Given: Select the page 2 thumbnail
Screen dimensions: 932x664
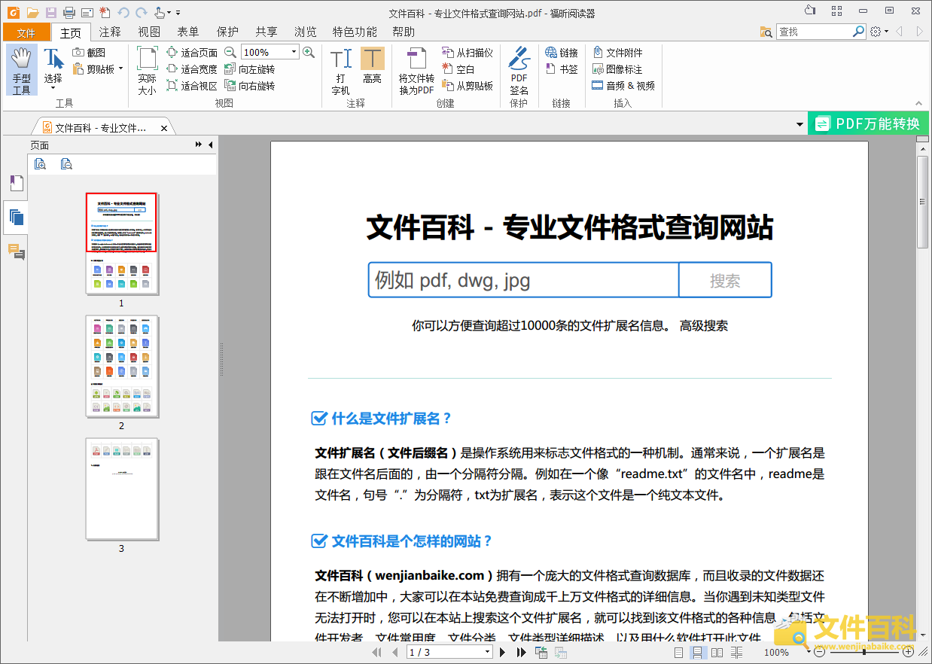Looking at the screenshot, I should click(x=122, y=367).
